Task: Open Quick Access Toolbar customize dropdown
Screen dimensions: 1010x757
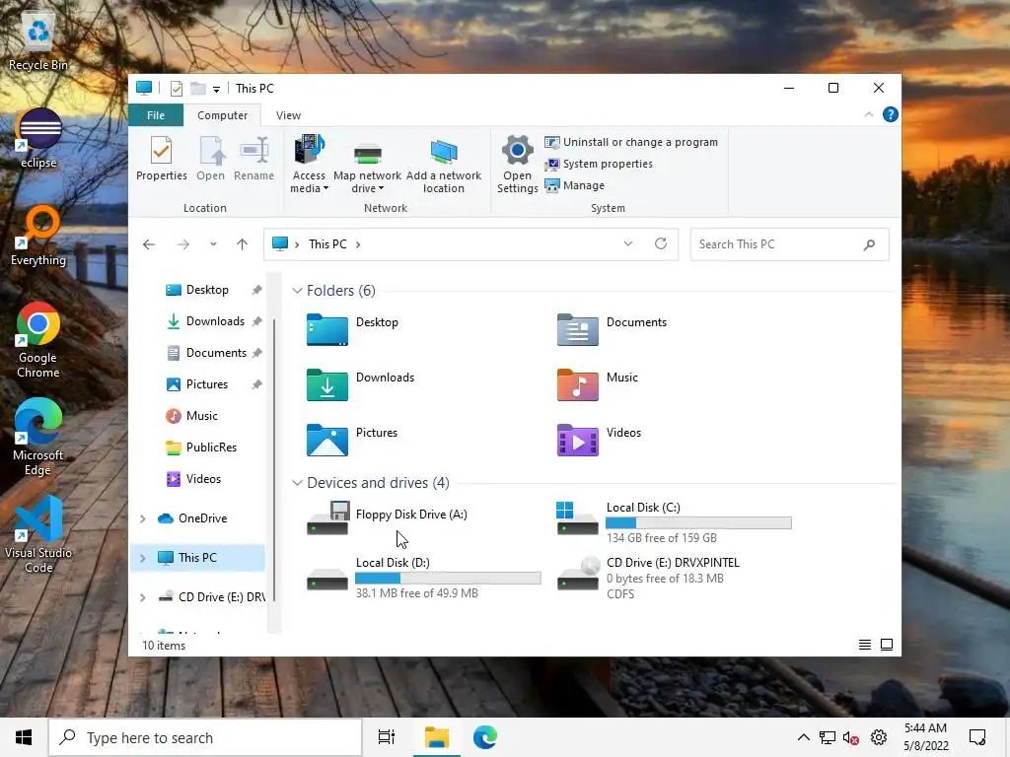Action: click(216, 89)
